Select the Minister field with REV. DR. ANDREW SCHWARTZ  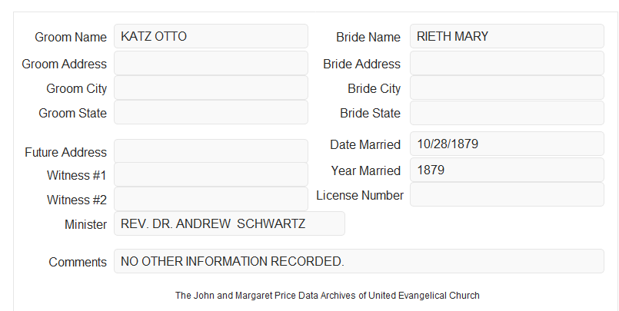pos(229,223)
